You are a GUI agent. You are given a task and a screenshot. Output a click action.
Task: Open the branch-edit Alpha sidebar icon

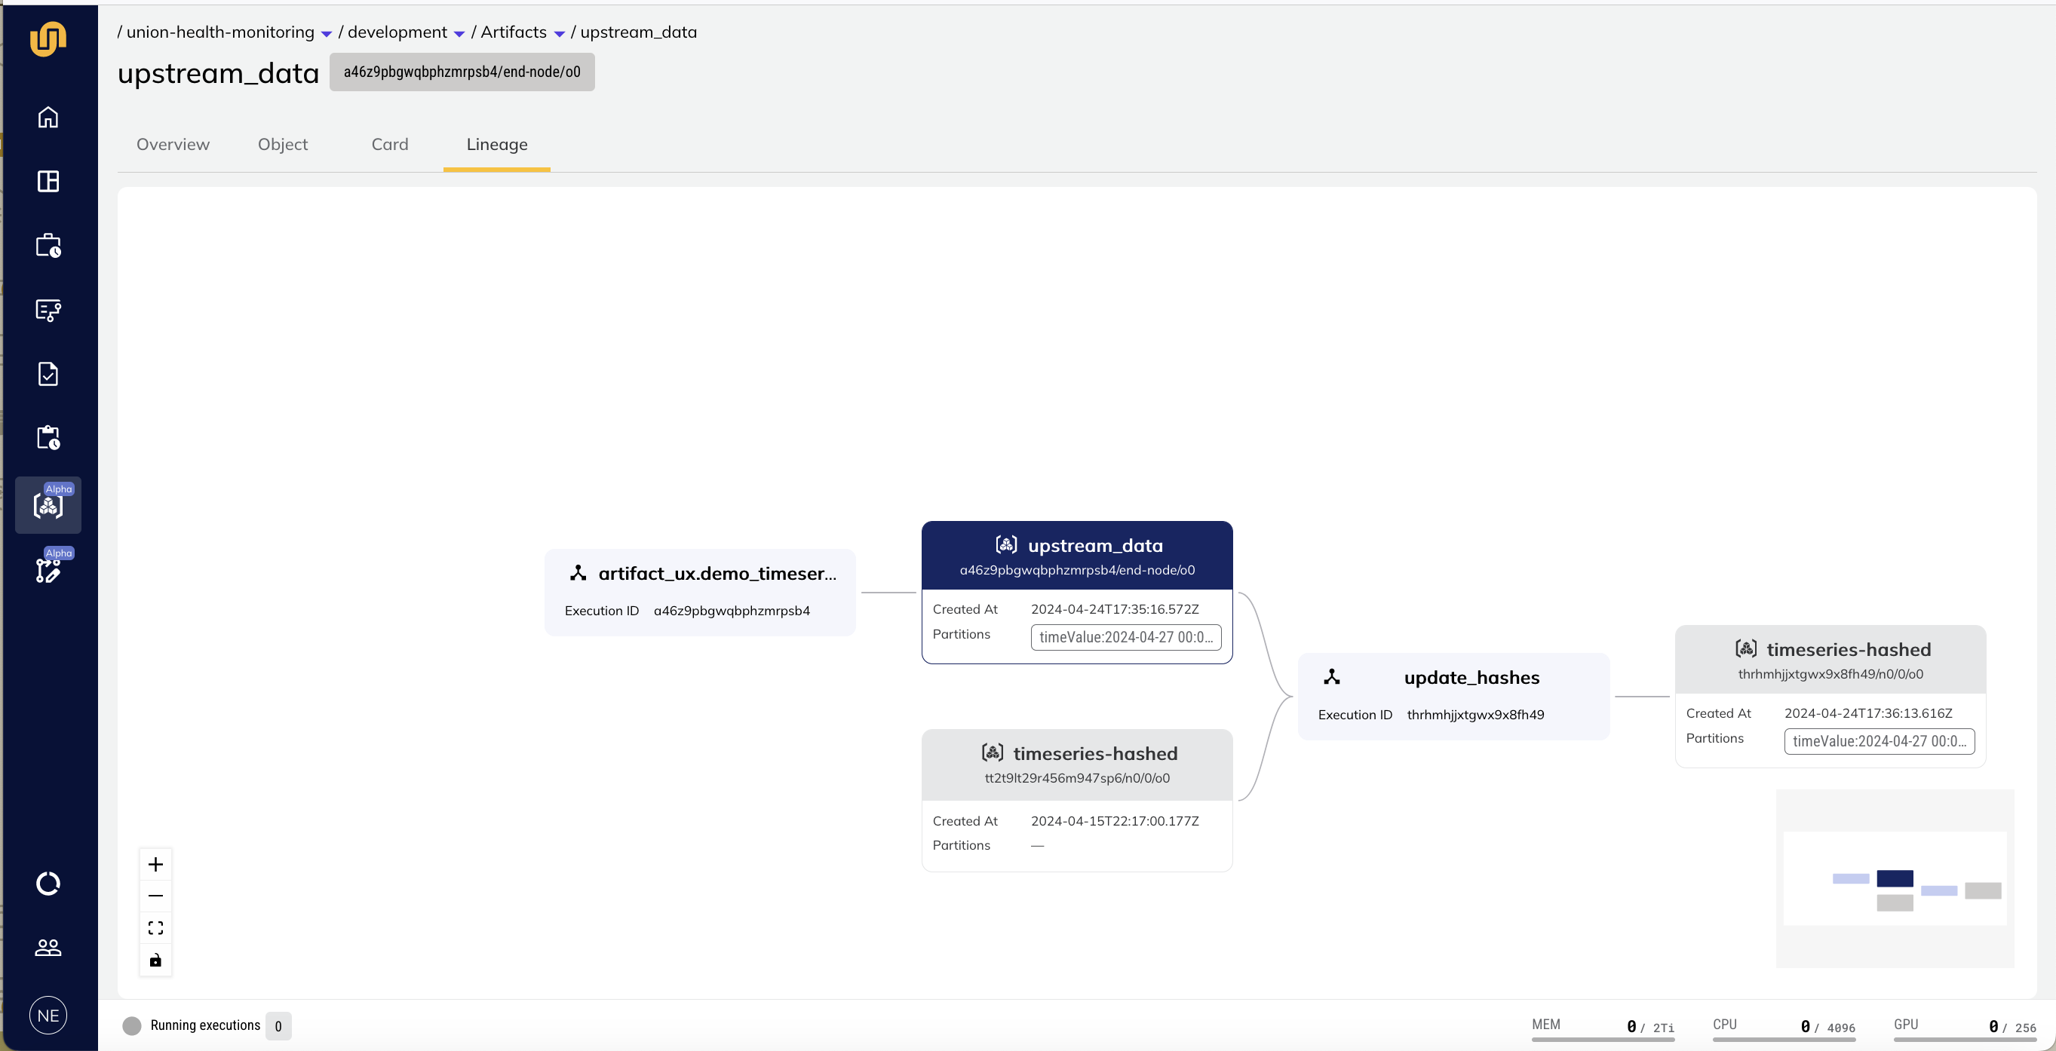click(48, 570)
